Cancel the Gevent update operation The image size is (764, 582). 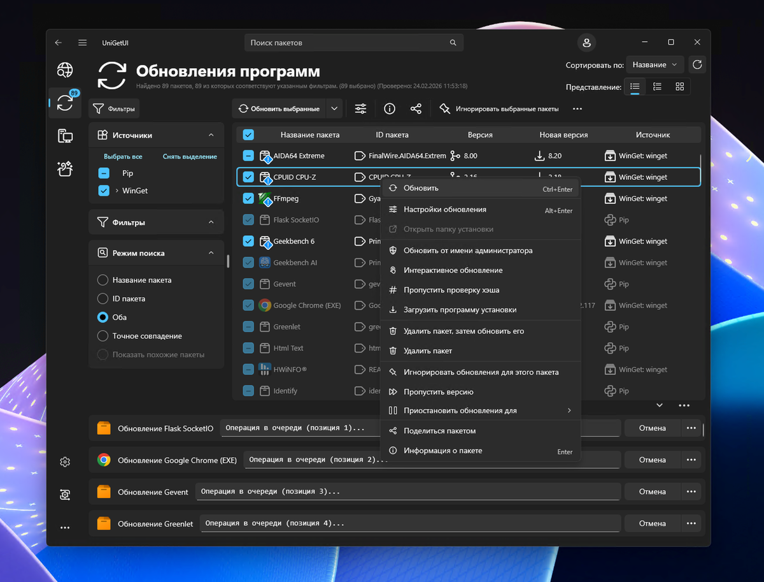point(652,491)
